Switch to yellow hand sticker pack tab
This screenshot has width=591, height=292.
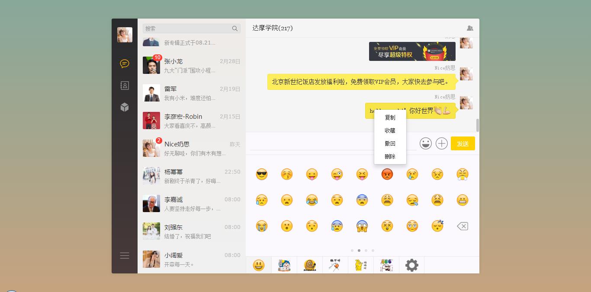point(361,265)
